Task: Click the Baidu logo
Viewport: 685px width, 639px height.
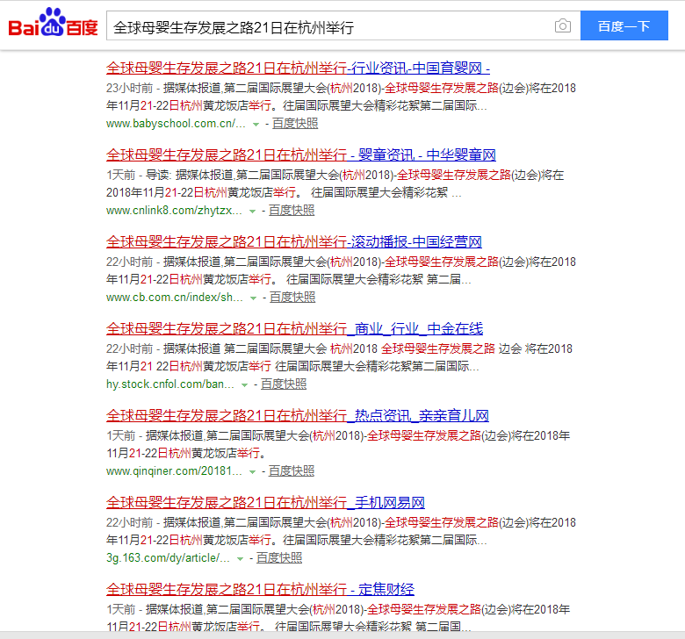Action: pos(53,22)
